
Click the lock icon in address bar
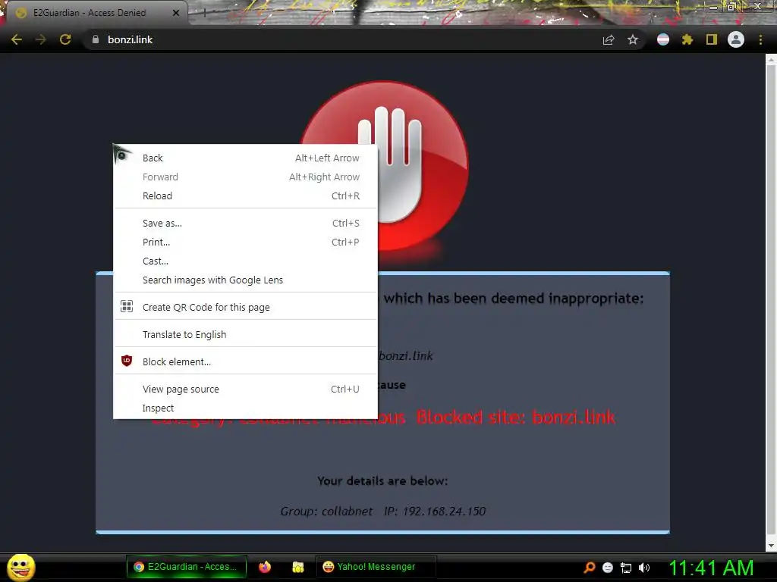click(96, 39)
